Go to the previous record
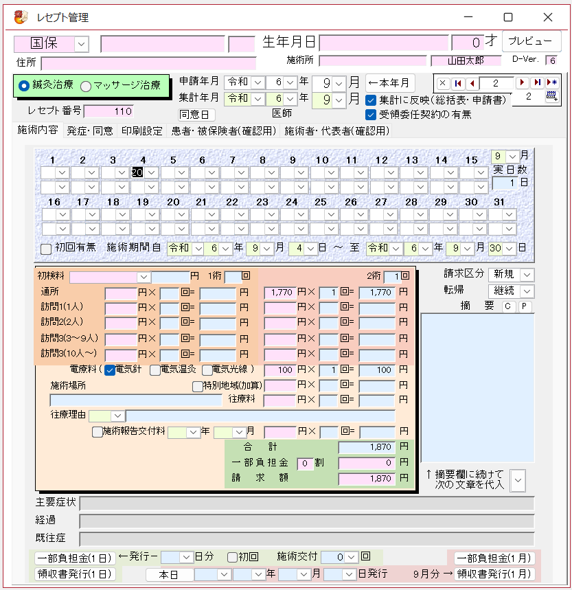Screen dimensions: 572x590 click(x=472, y=83)
